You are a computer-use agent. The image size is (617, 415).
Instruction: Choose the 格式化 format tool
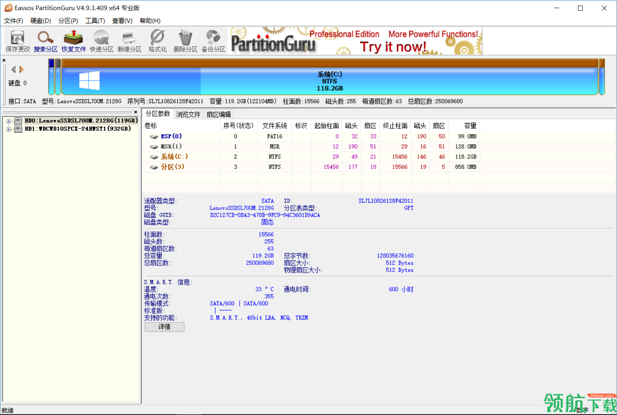(x=157, y=41)
